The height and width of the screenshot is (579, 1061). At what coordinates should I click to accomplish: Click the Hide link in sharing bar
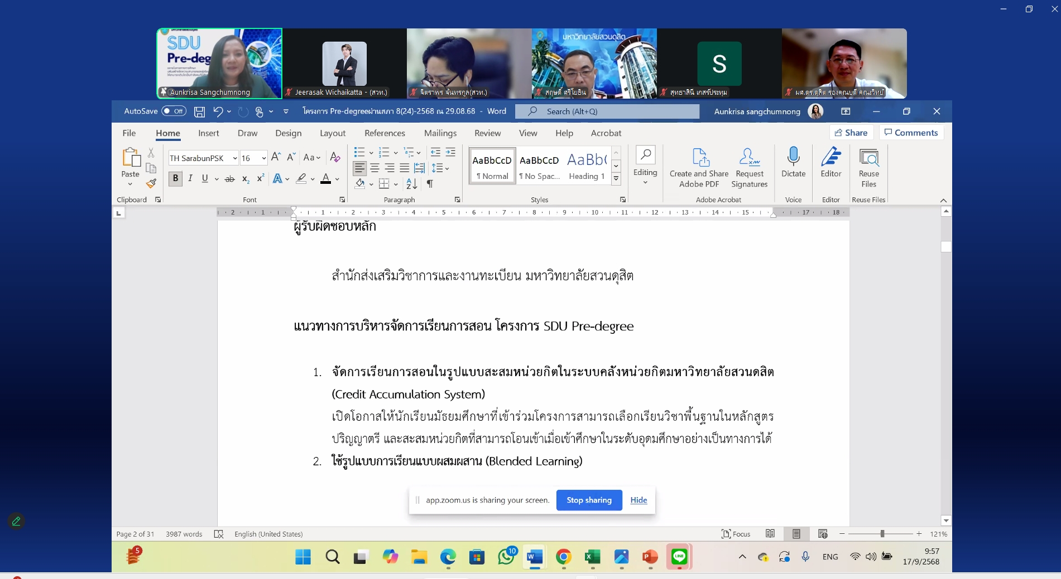[x=638, y=500]
